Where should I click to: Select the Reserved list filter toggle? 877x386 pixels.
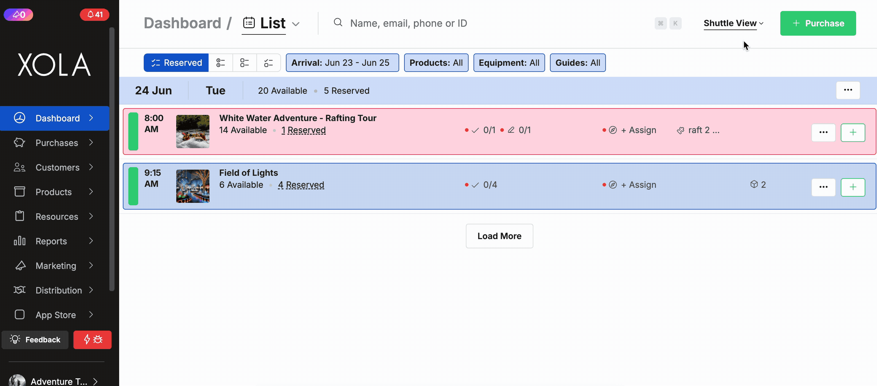pyautogui.click(x=176, y=63)
